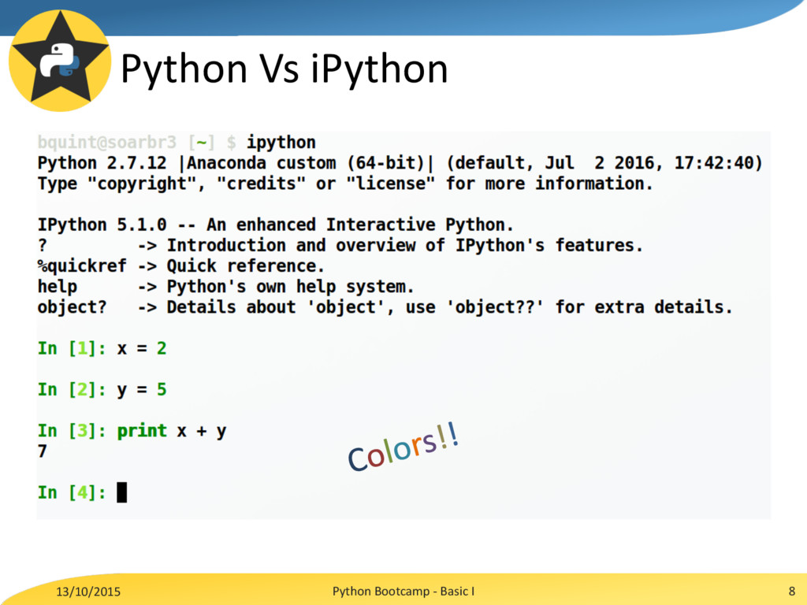Click the 'In [3]:' prompt
The image size is (807, 605).
[72, 431]
